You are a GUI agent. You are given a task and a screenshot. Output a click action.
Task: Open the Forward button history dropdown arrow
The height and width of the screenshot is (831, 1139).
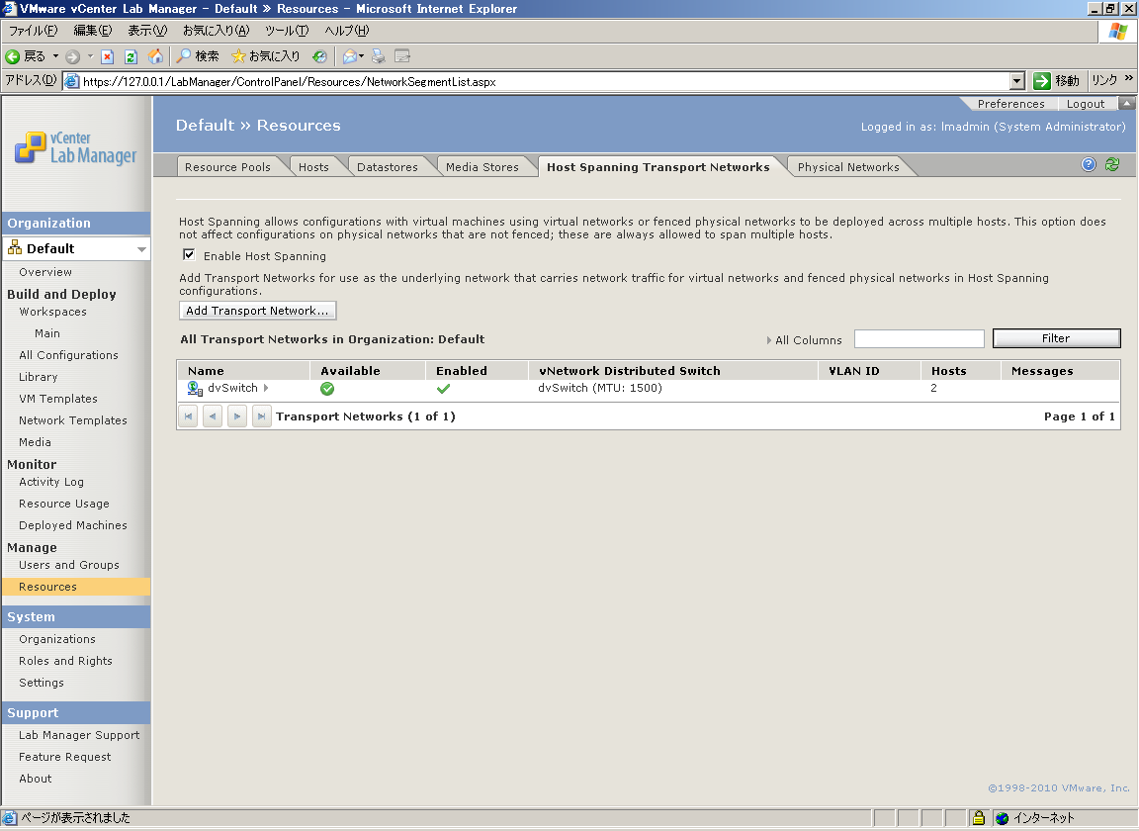click(x=90, y=56)
